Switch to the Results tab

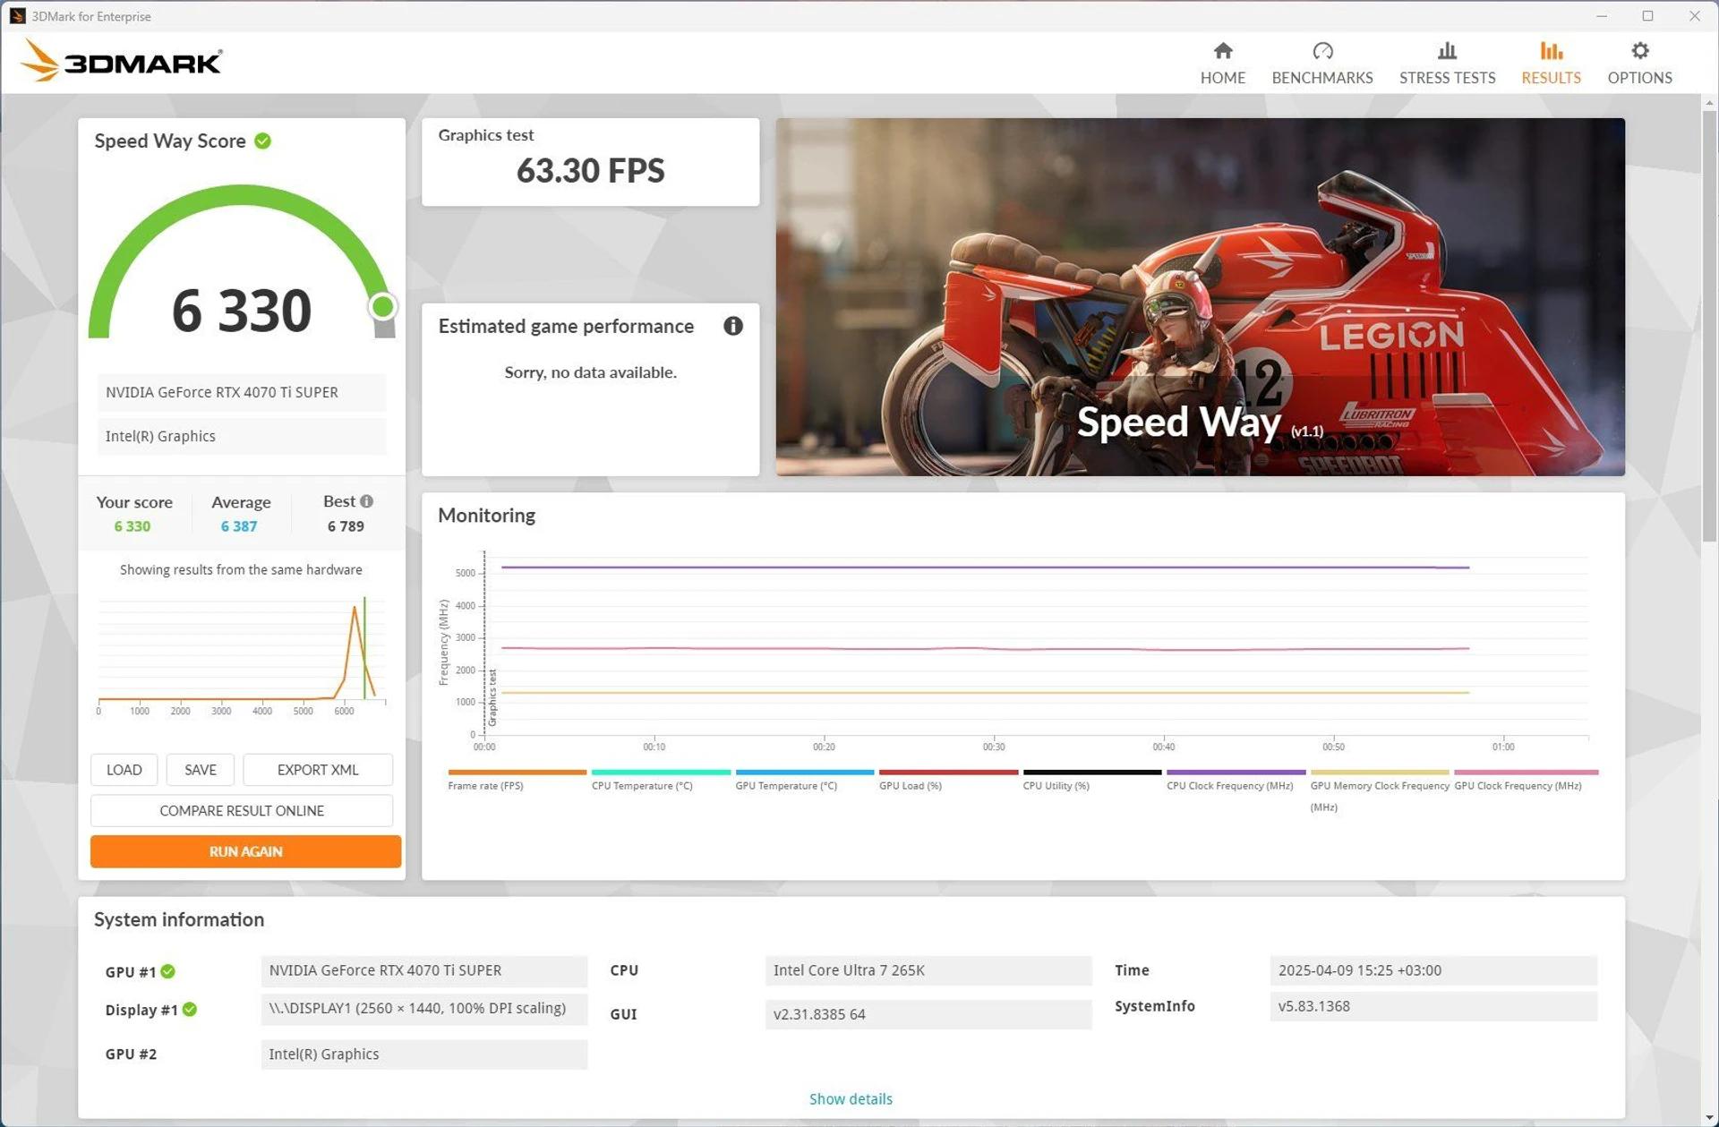click(x=1550, y=62)
